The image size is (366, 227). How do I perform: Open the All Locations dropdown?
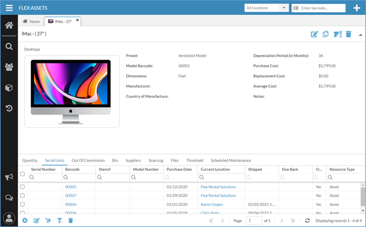[267, 8]
